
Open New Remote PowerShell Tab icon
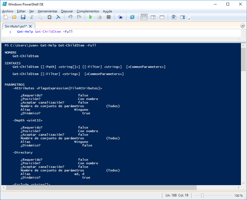[120, 17]
